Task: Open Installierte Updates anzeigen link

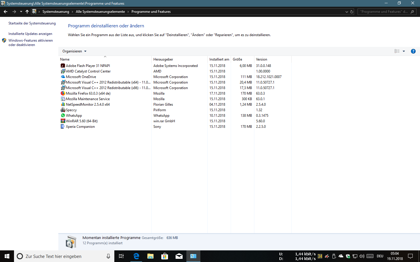Action: tap(30, 34)
